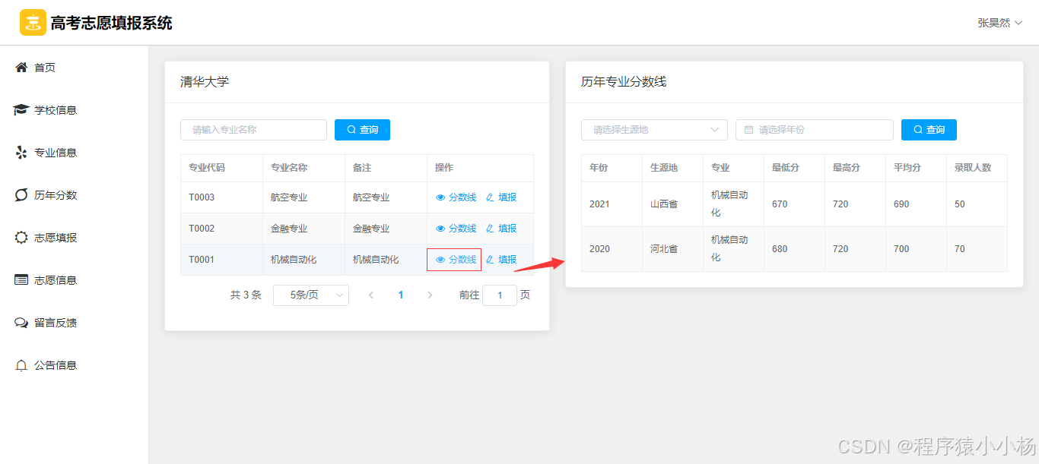1039x464 pixels.
Task: Click the 前往 page number input
Action: 500,295
